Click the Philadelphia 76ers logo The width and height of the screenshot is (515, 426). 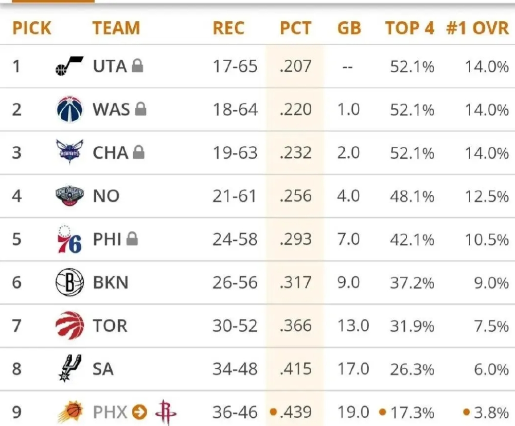69,239
